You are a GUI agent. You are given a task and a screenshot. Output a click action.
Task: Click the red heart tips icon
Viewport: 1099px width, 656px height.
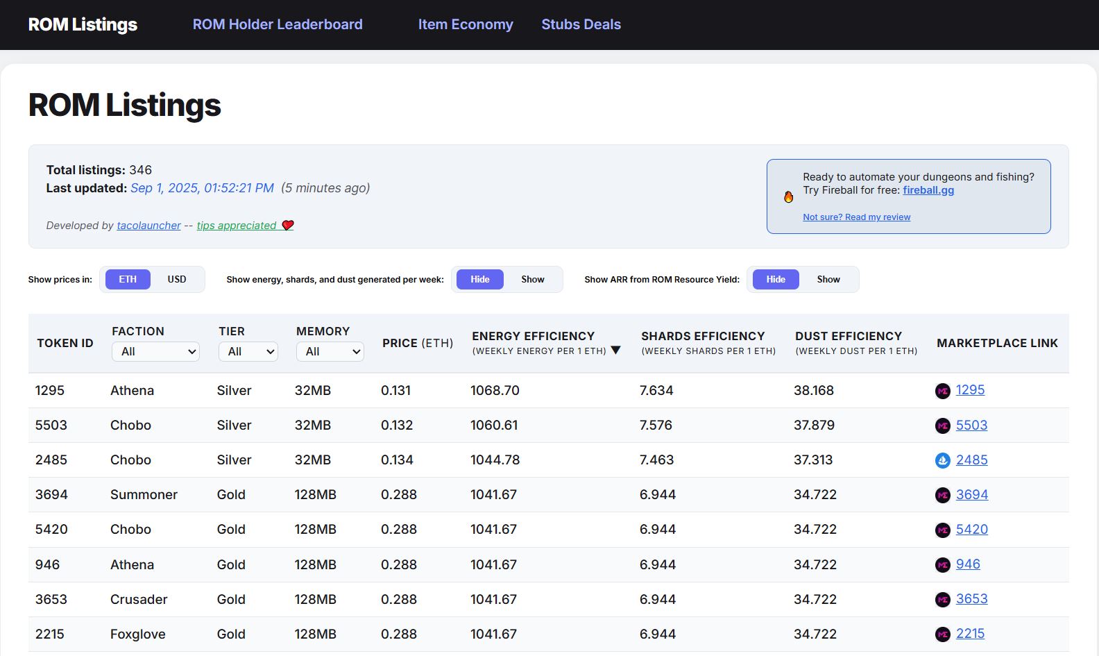coord(288,226)
